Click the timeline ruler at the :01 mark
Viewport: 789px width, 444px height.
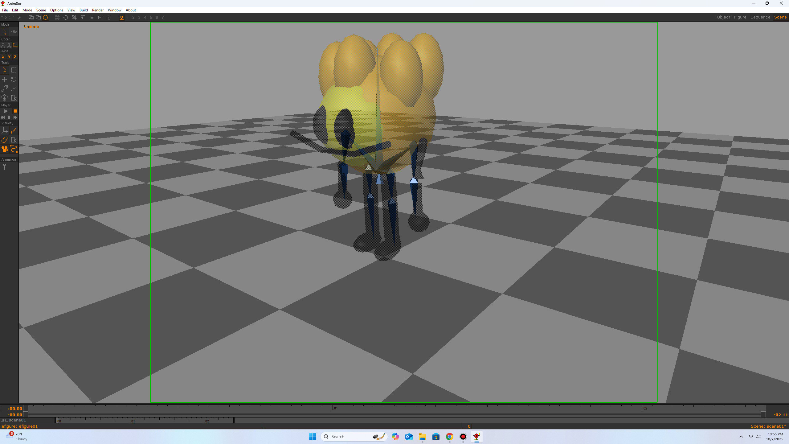(336, 408)
